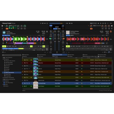The image size is (114, 114).
Task: Select the highlighted loop size 4 on Deck A
Action: click(x=31, y=46)
